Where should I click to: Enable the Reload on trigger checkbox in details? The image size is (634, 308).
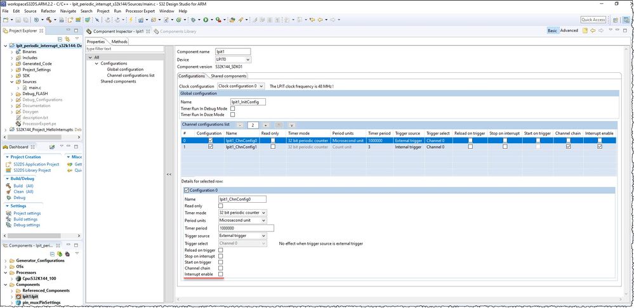220,250
